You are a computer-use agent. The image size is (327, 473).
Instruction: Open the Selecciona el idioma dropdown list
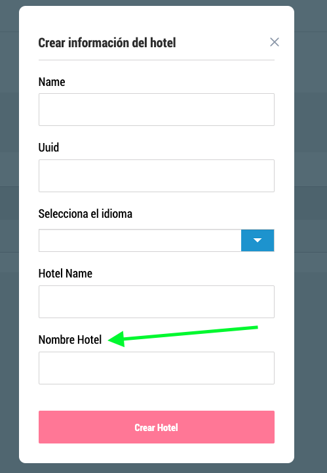coord(258,240)
